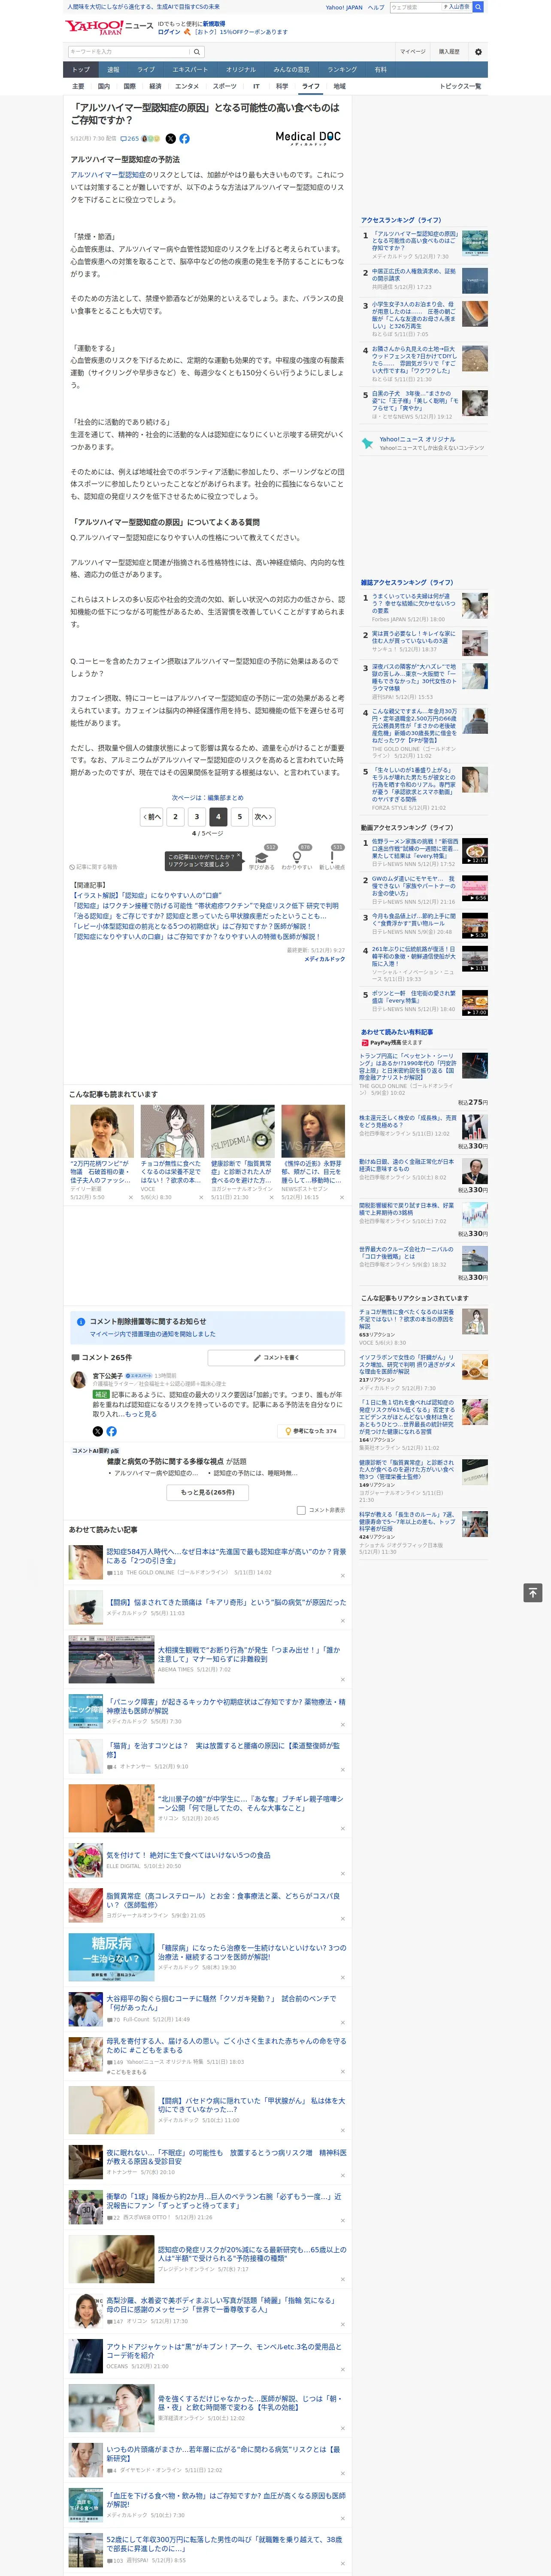Open ヘルプ link in top bar

pyautogui.click(x=375, y=7)
